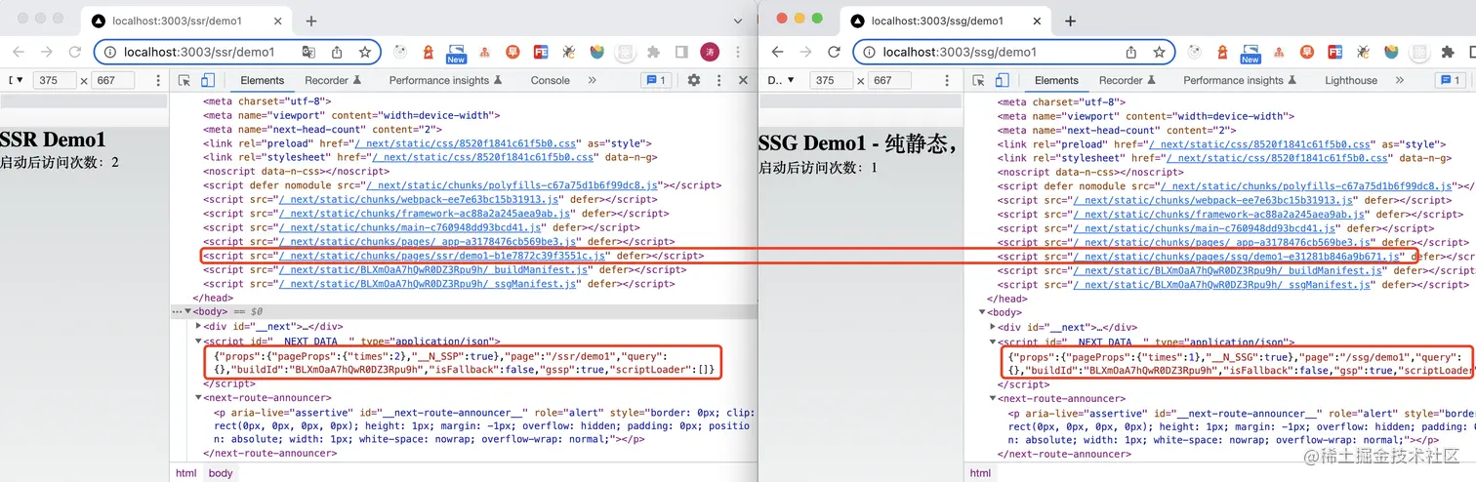Open a new tab in the SSG window
Screen dimensions: 1476x482
click(1070, 20)
